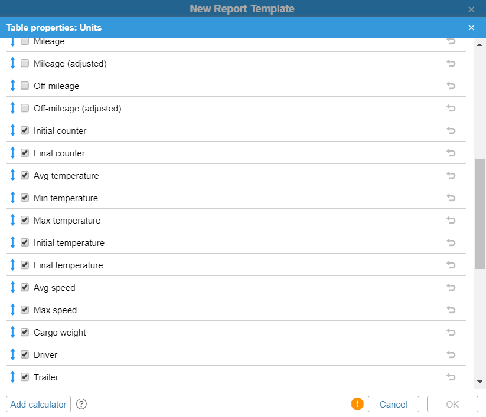The height and width of the screenshot is (417, 486).
Task: Click the reorder arrows icon beside Cargo weight
Action: [x=13, y=332]
